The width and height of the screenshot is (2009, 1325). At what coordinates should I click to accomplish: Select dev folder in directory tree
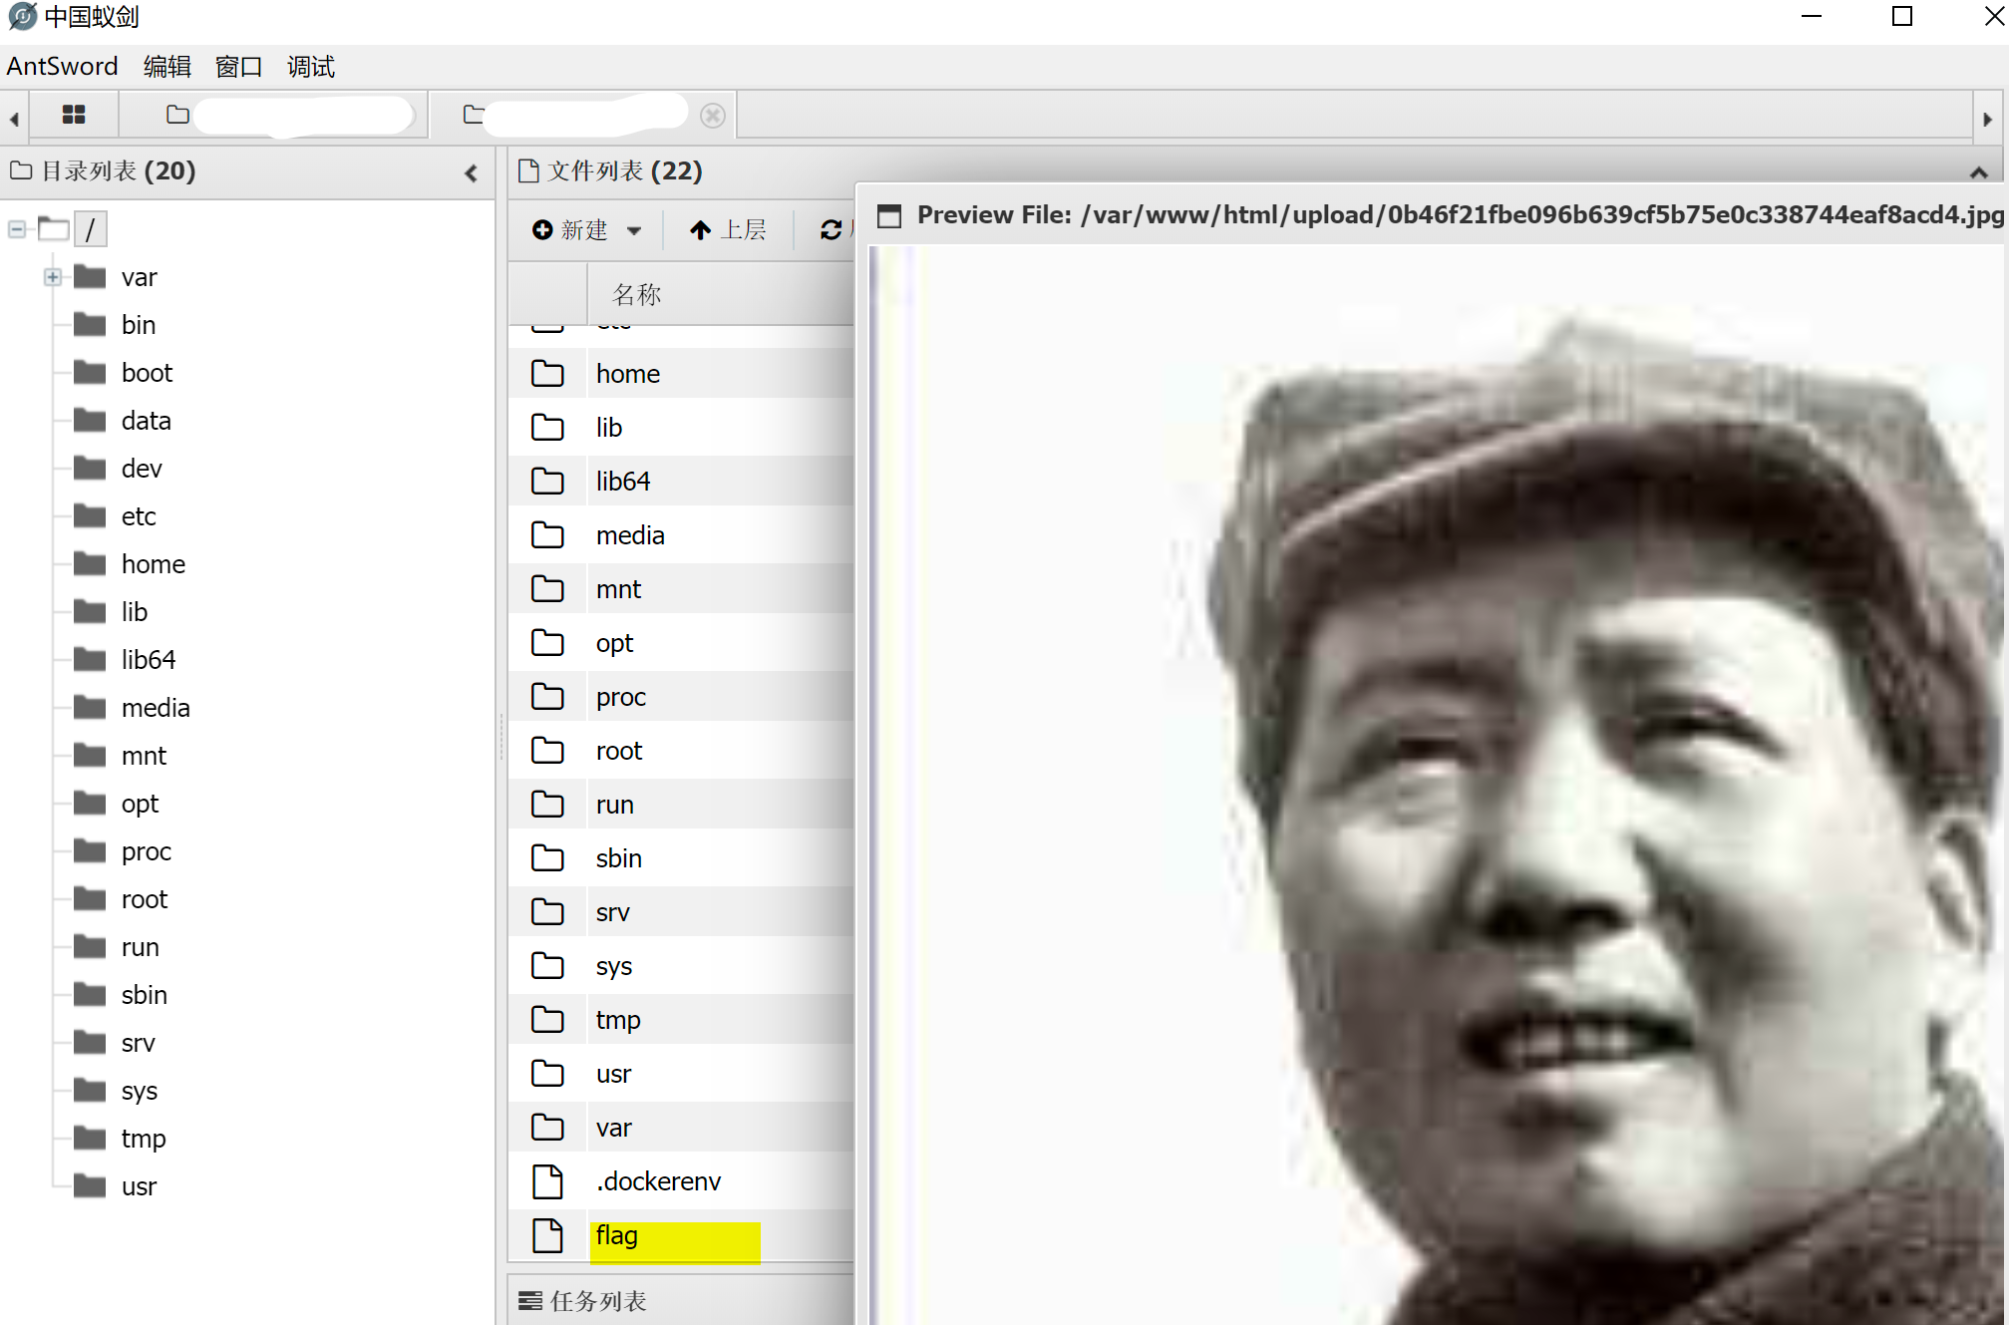point(142,469)
